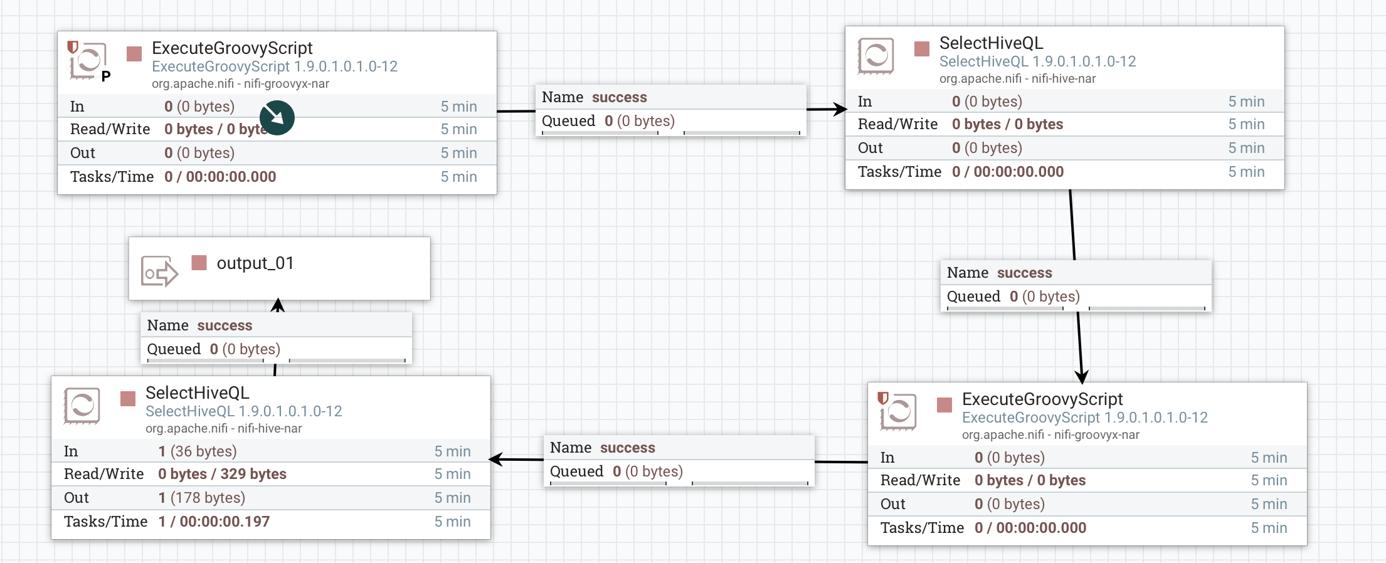The width and height of the screenshot is (1386, 563).
Task: Click back pressure bars on connection from P-marked ExecuteGroovyScript
Action: click(671, 132)
